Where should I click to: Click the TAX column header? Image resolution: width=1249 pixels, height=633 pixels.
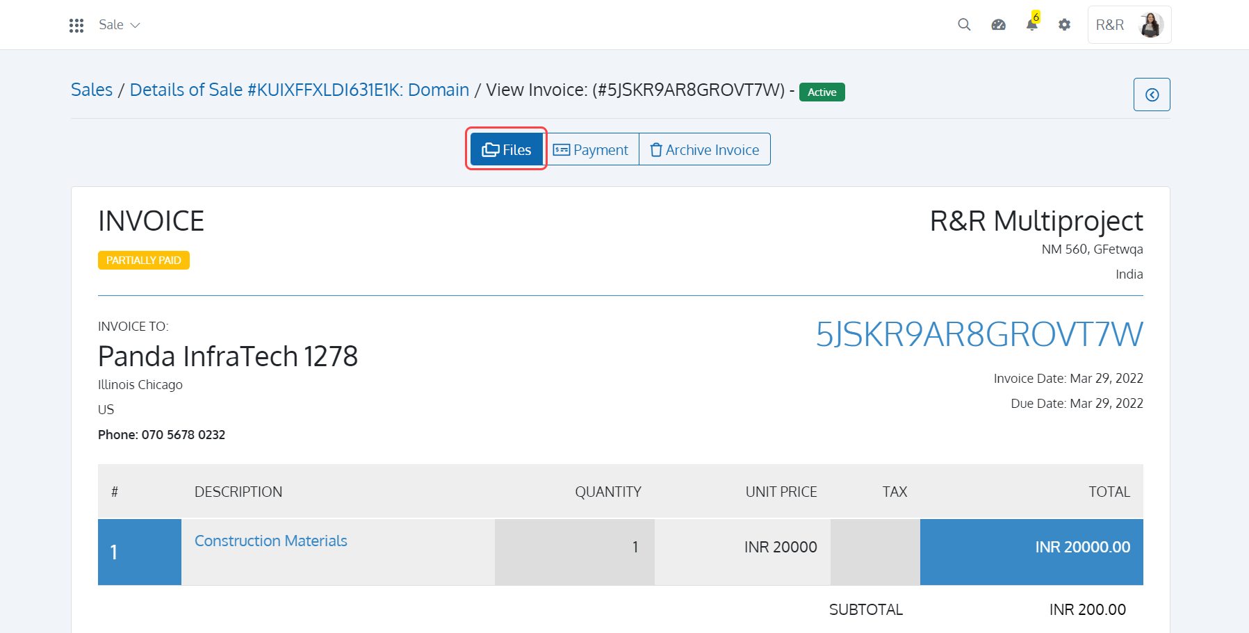(x=895, y=492)
